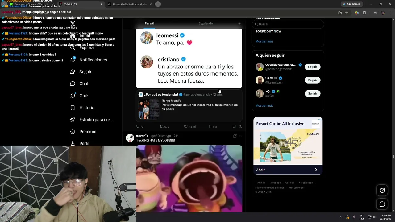
Task: Open the Chrome three-dot menu
Action: [391, 13]
